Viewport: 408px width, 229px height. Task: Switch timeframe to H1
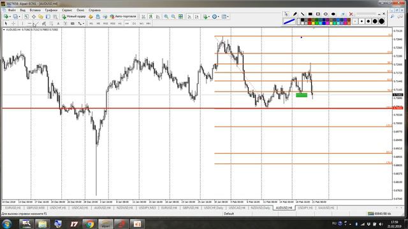point(120,24)
